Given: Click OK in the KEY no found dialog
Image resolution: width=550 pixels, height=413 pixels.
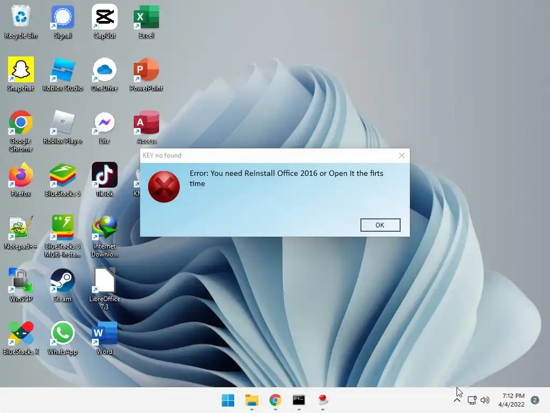Looking at the screenshot, I should point(380,225).
